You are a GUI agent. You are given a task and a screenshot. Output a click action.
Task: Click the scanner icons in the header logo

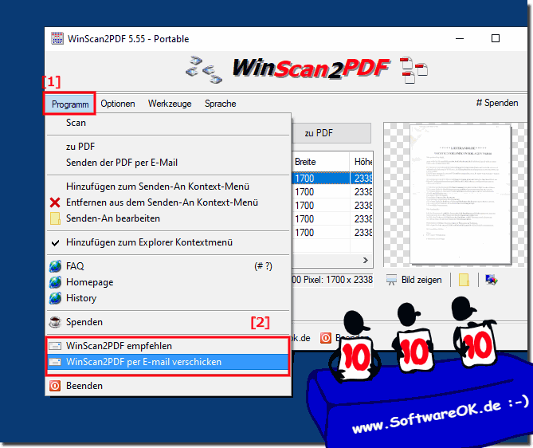tap(204, 69)
